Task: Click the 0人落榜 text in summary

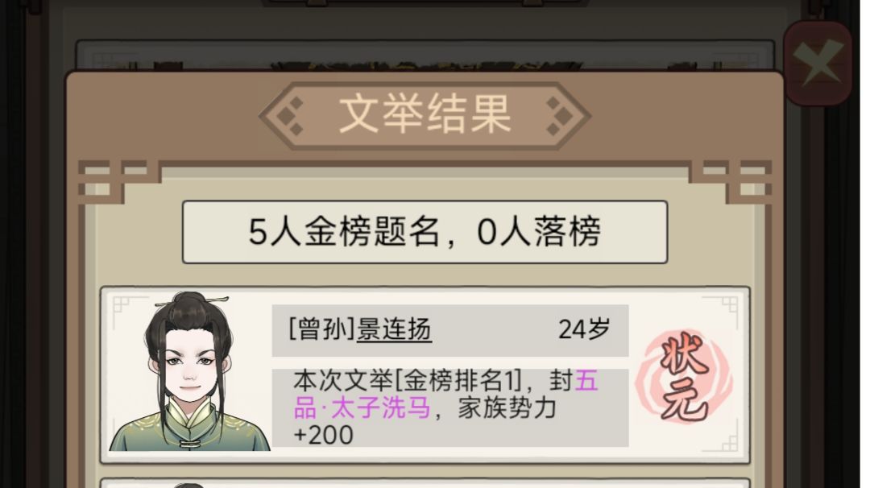Action: (x=539, y=231)
